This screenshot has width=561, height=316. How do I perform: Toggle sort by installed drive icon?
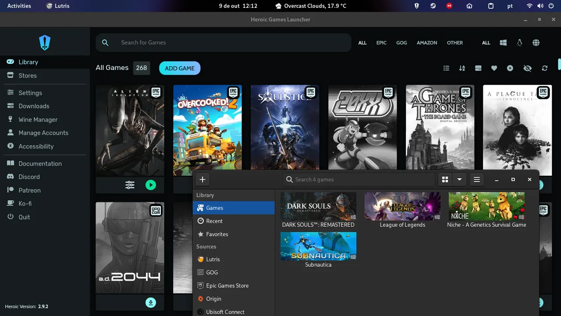click(x=478, y=68)
